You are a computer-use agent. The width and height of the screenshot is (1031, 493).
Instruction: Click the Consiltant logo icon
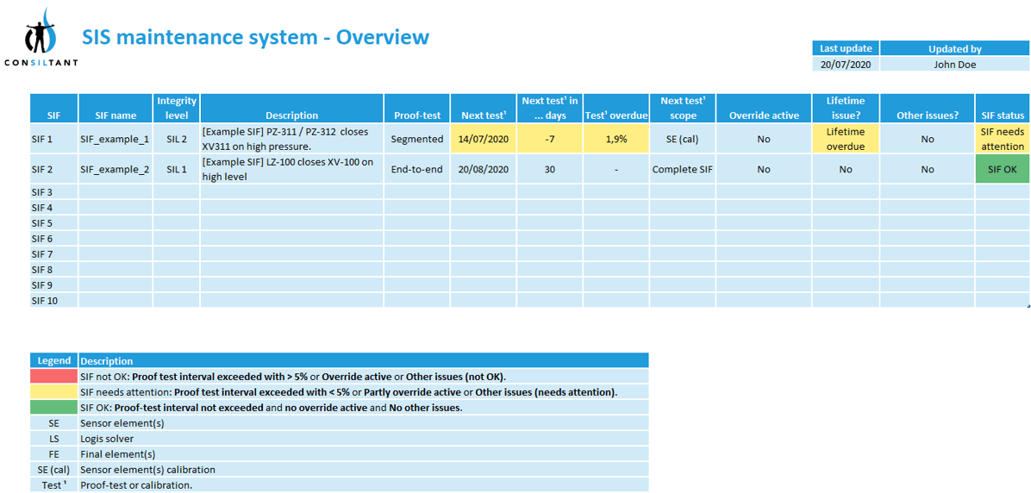coord(41,34)
